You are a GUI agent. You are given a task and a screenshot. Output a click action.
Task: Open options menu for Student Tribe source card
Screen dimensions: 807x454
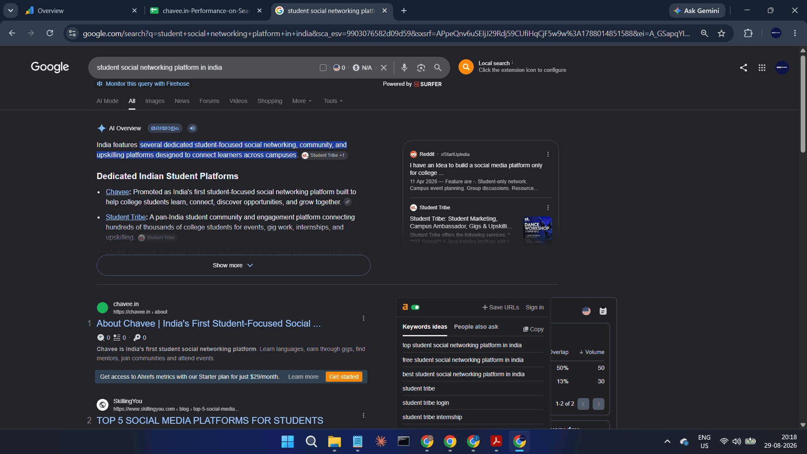(548, 208)
